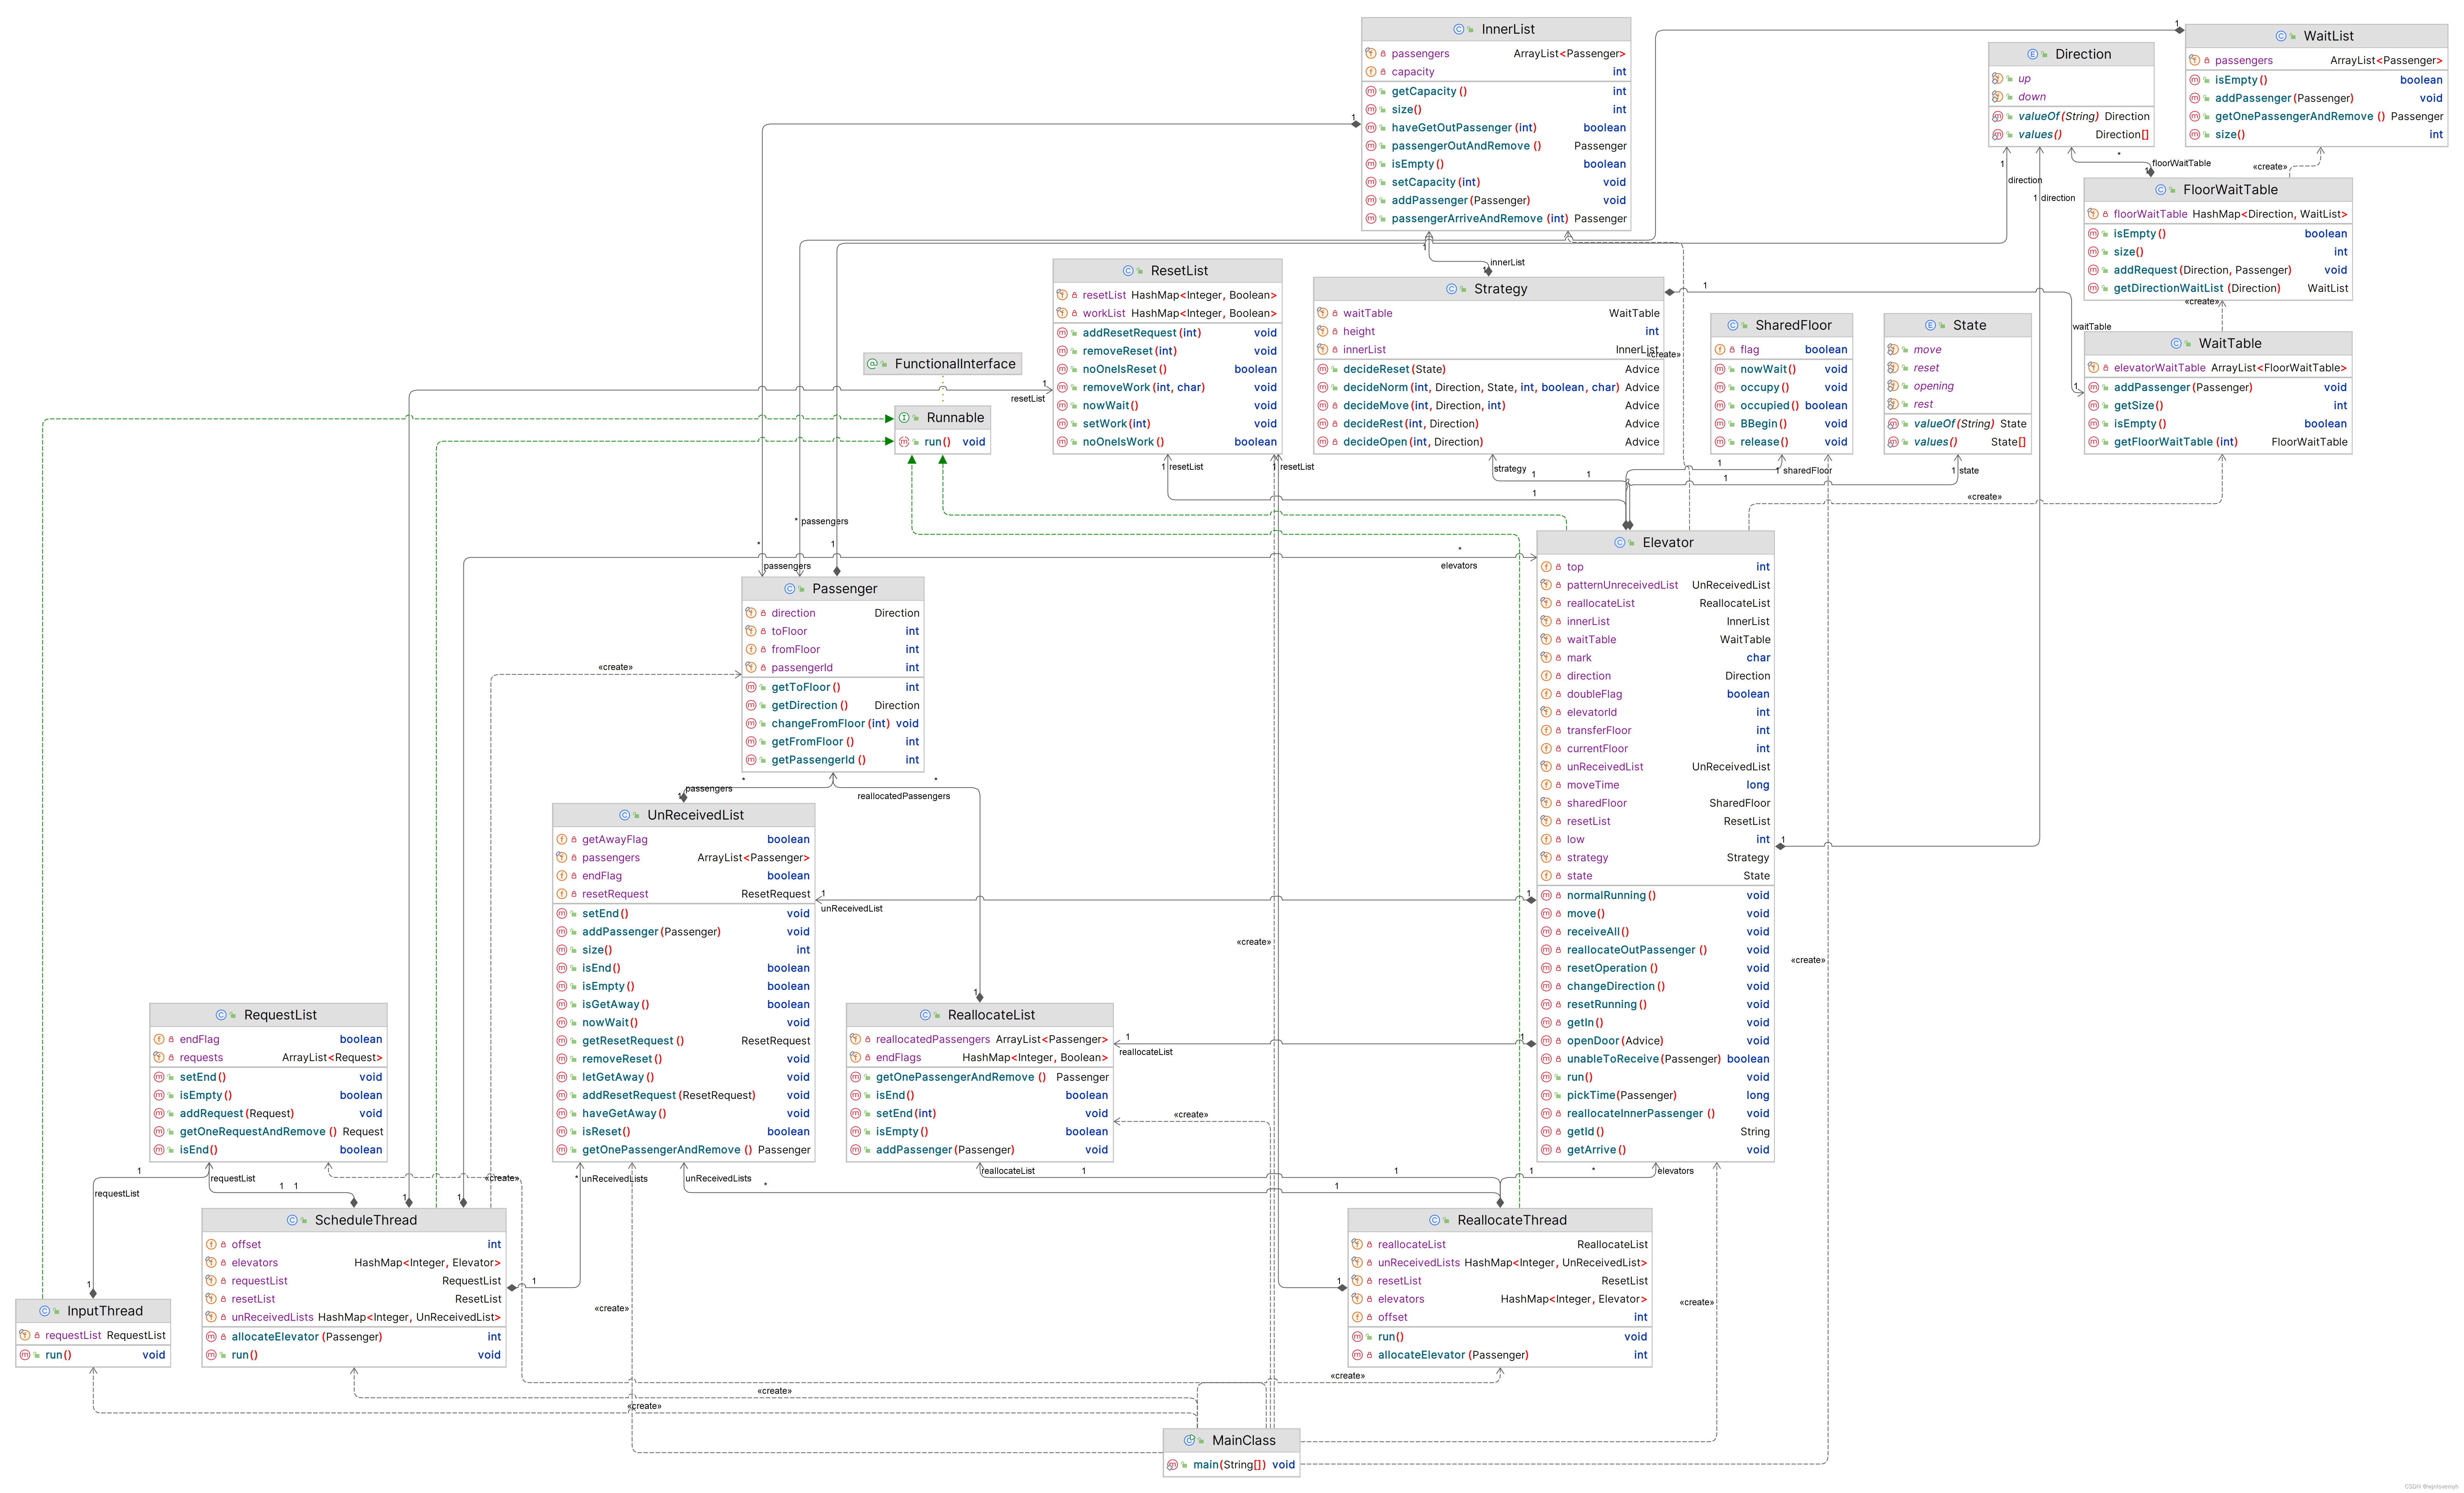
Task: Click the class icon beside InputThread
Action: click(x=45, y=1311)
